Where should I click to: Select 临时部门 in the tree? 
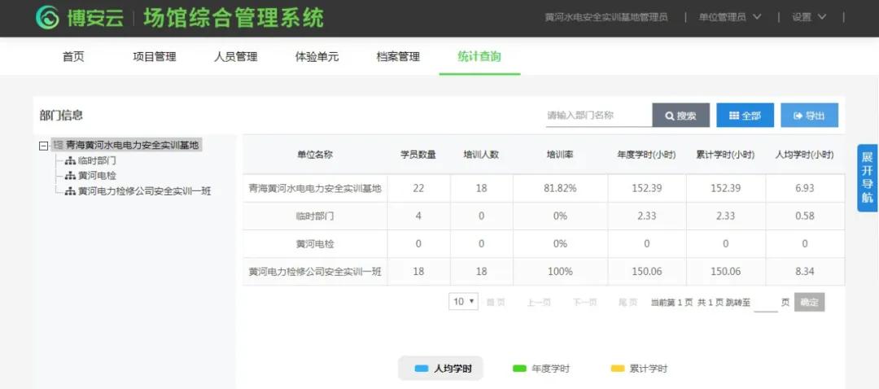97,161
